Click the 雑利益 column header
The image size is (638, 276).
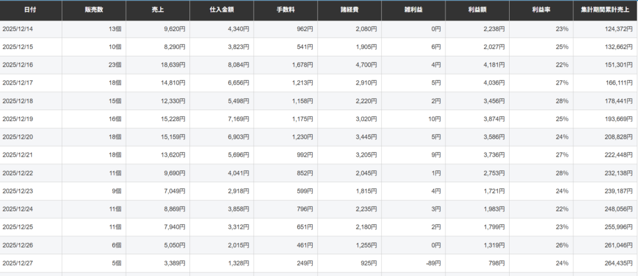coord(412,11)
